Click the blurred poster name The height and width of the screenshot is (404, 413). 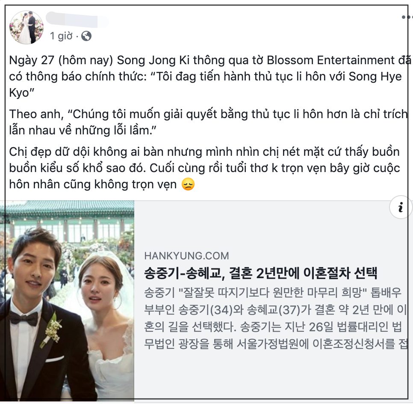pyautogui.click(x=77, y=20)
